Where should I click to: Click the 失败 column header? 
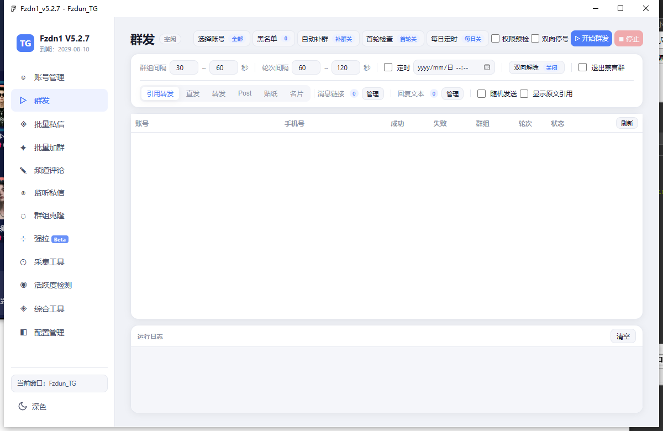click(440, 123)
